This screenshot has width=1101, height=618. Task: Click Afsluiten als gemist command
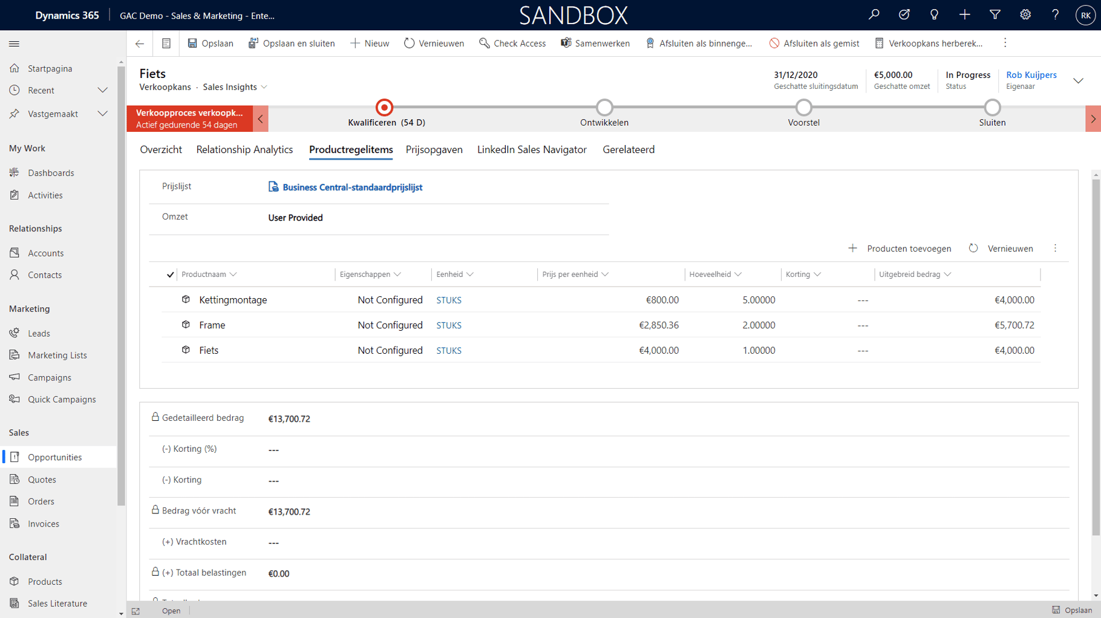click(x=814, y=44)
